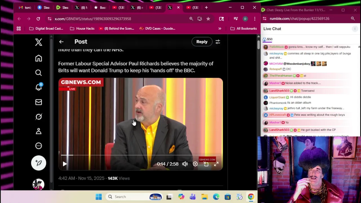
Task: Mute the video with speaker icon
Action: click(185, 164)
